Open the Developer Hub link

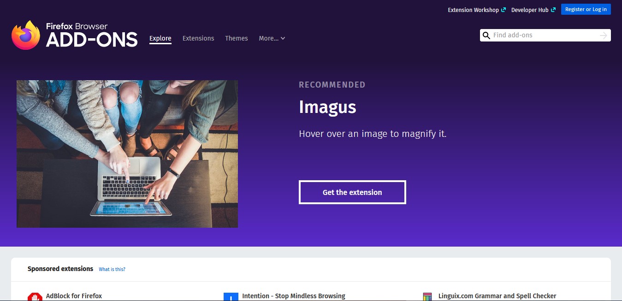point(533,10)
